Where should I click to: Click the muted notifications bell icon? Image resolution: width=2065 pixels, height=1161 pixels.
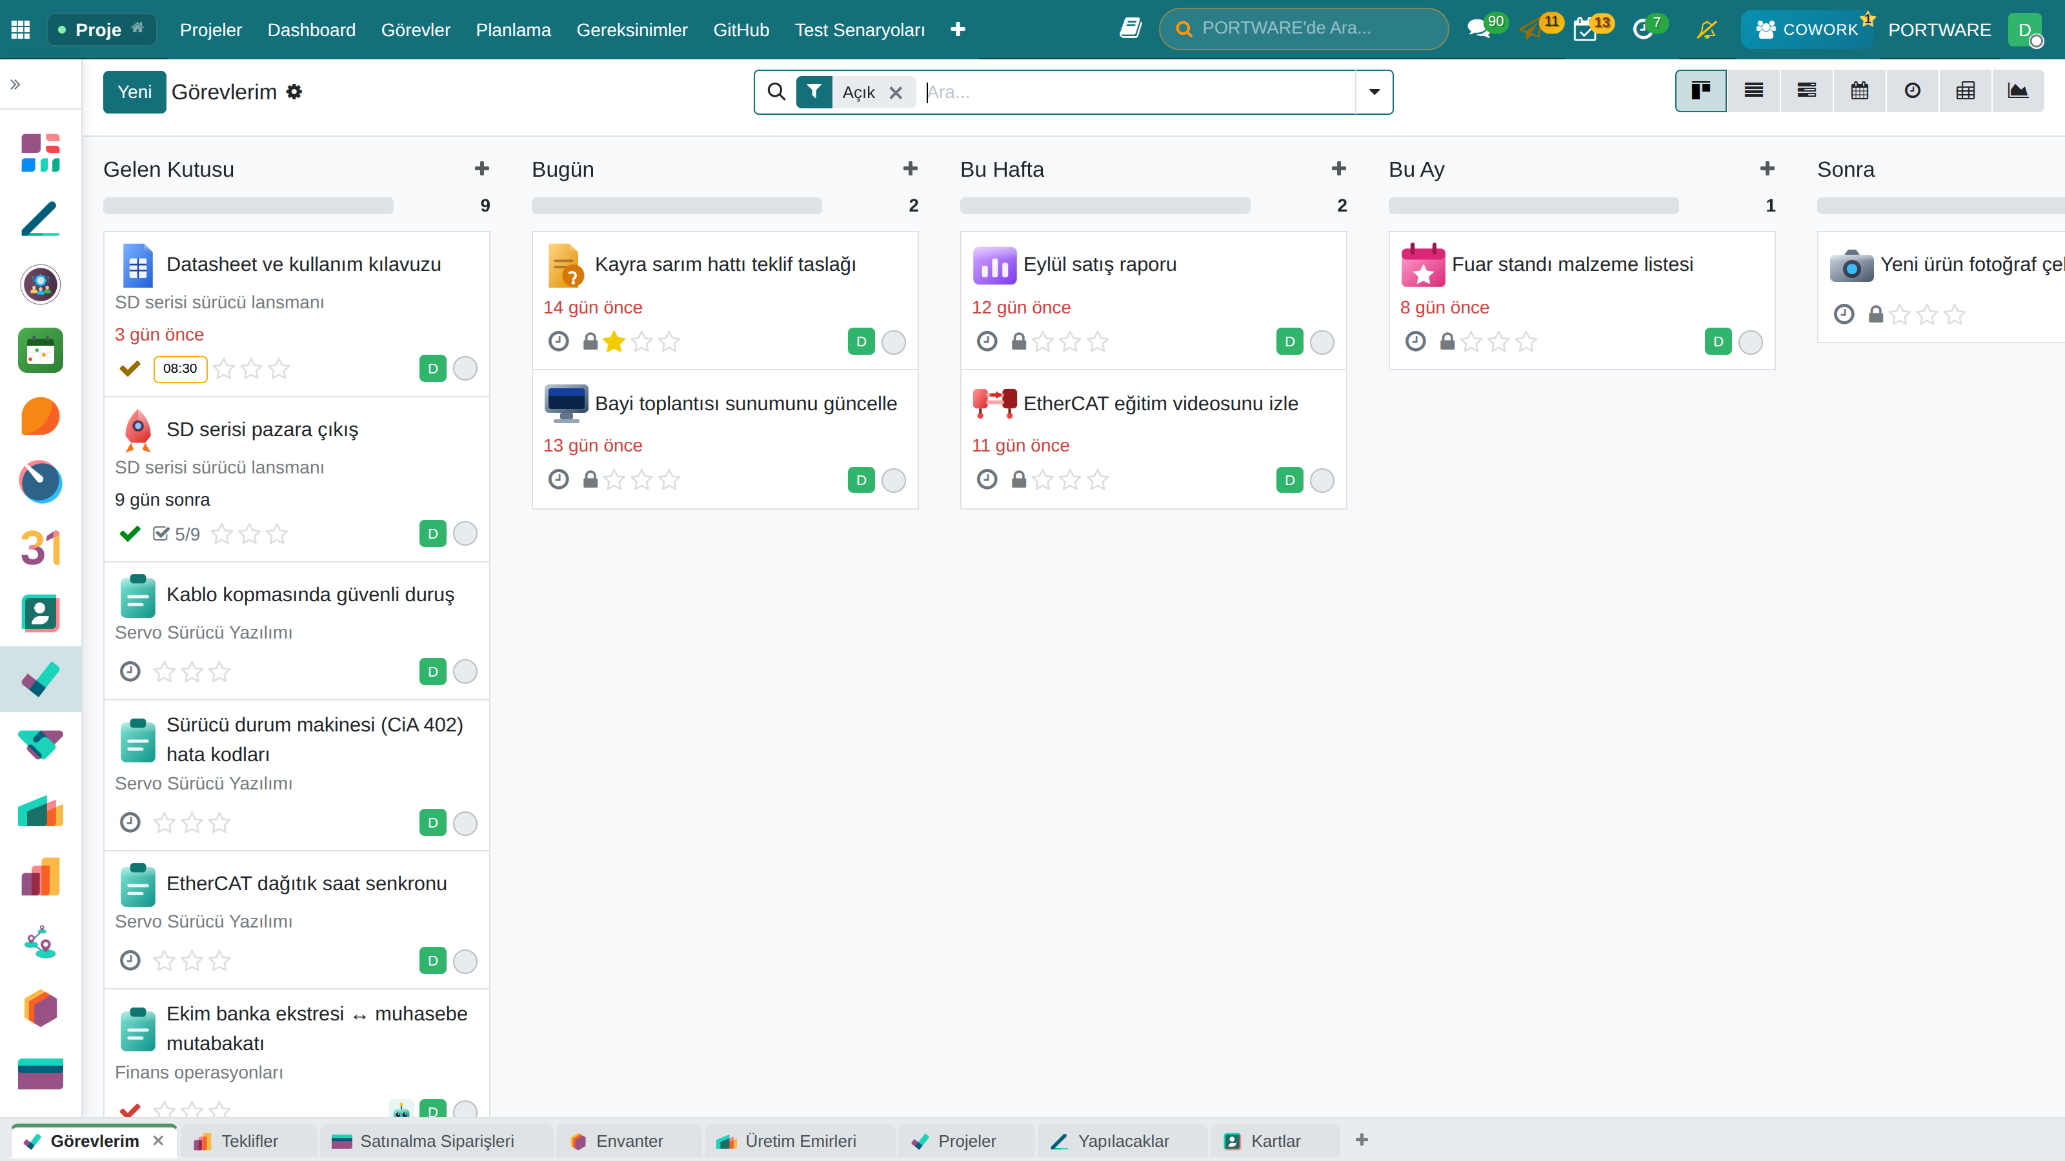[x=1707, y=30]
